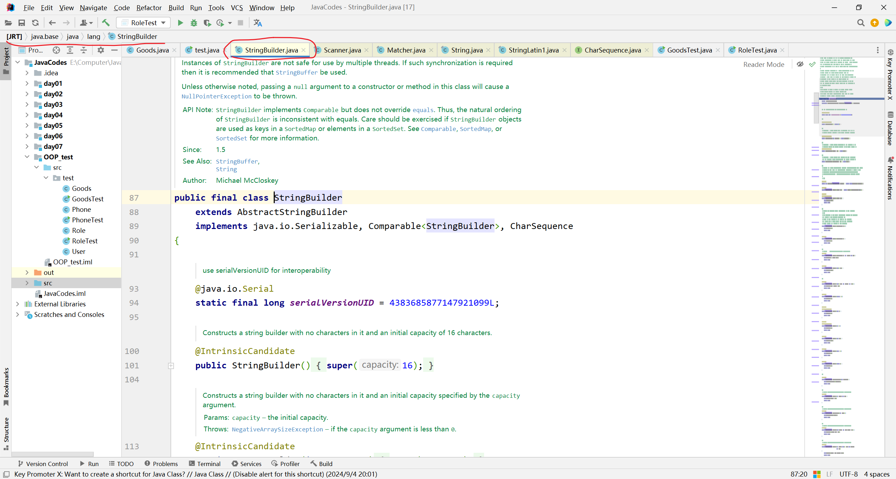This screenshot has height=479, width=896.
Task: Click the Build project hammer icon
Action: pyautogui.click(x=106, y=23)
